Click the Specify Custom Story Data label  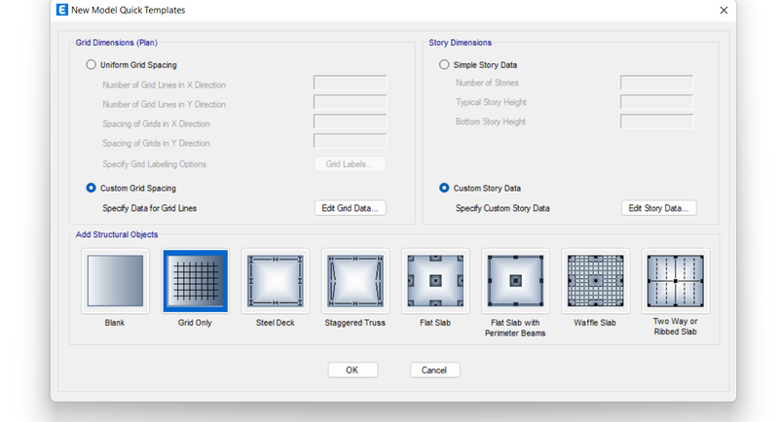502,208
